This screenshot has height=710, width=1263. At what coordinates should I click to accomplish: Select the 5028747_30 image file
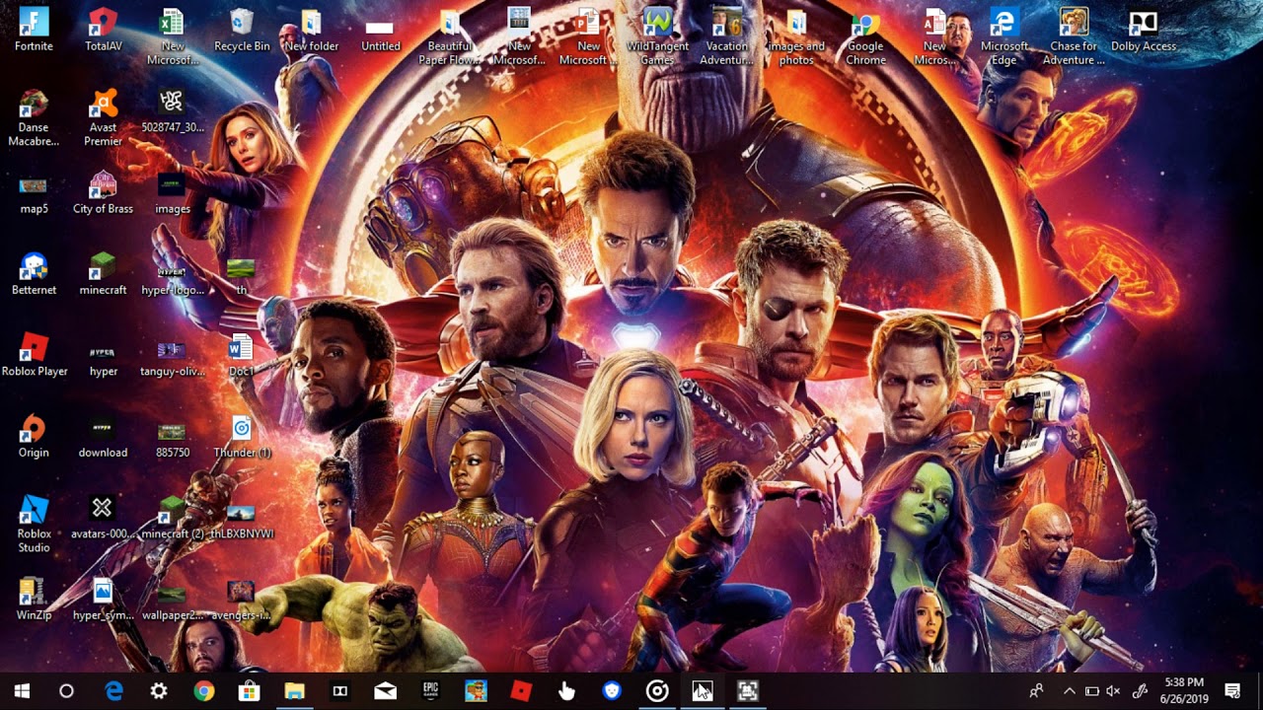173,110
